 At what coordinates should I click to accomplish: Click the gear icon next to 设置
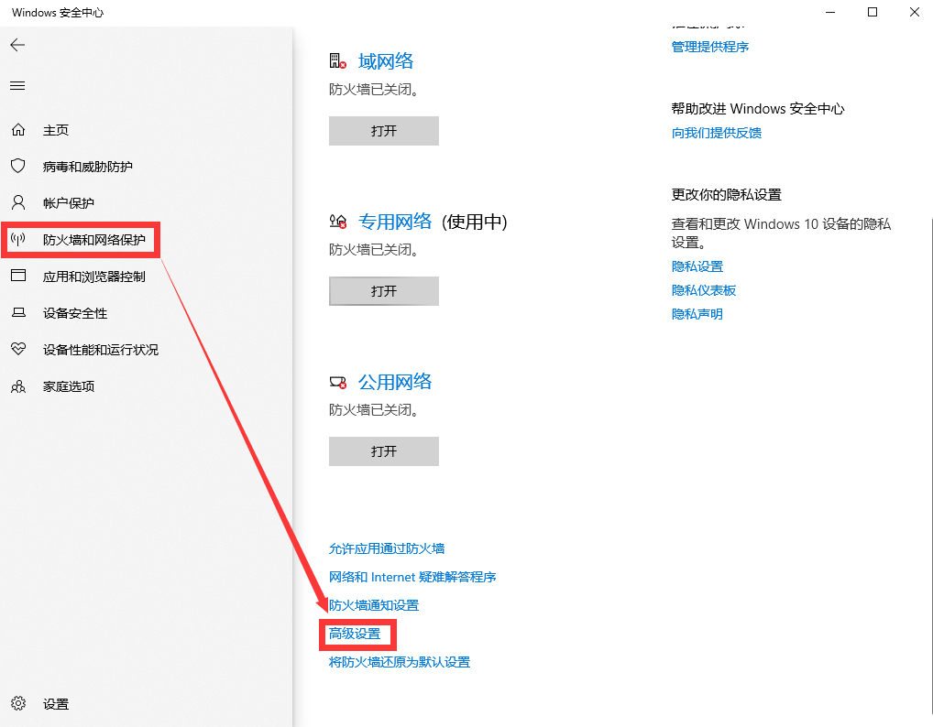[18, 704]
